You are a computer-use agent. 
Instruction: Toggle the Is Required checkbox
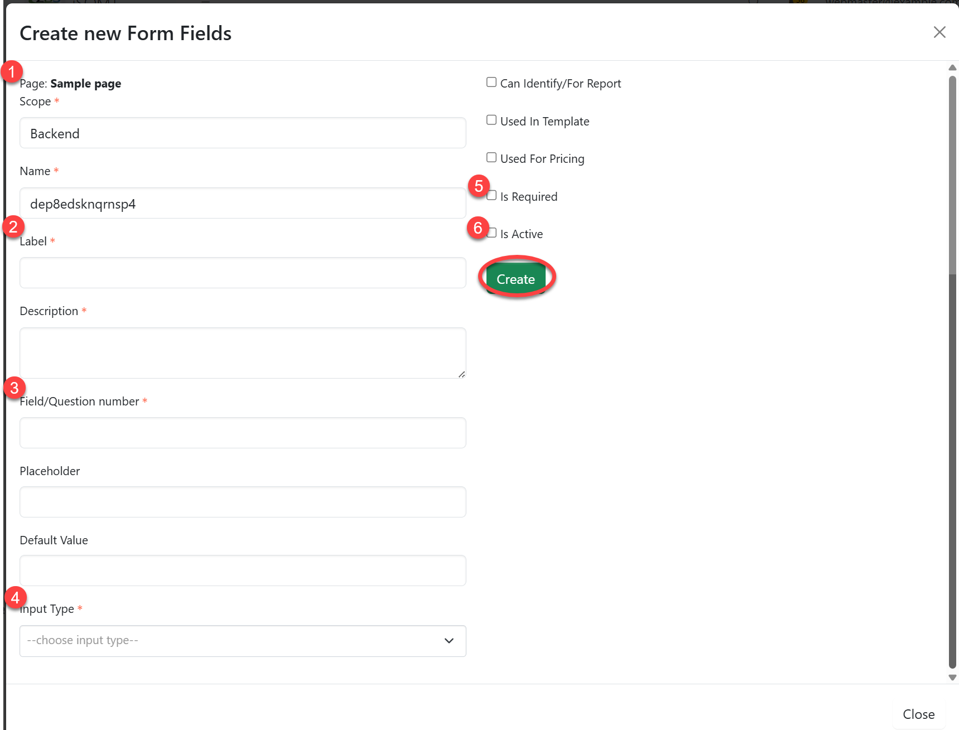pos(492,196)
